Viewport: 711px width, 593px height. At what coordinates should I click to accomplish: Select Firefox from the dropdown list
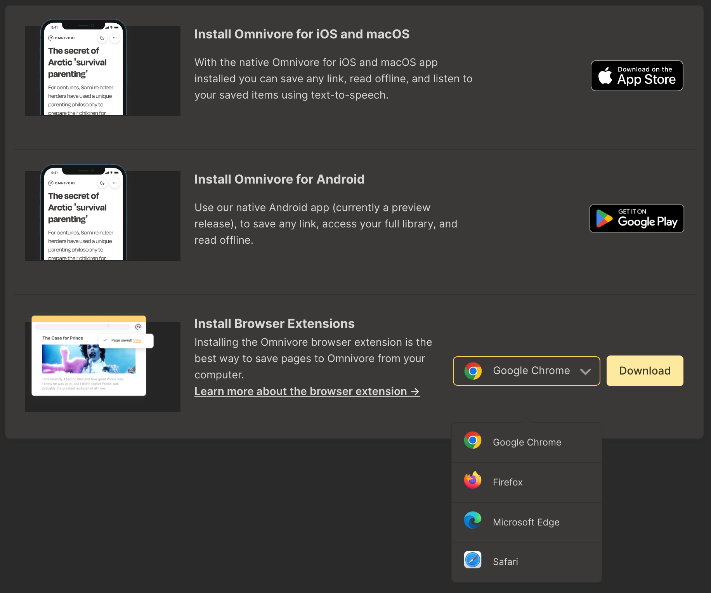(x=527, y=482)
